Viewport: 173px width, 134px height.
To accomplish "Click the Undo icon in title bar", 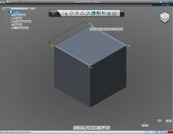I will pyautogui.click(x=18, y=2).
